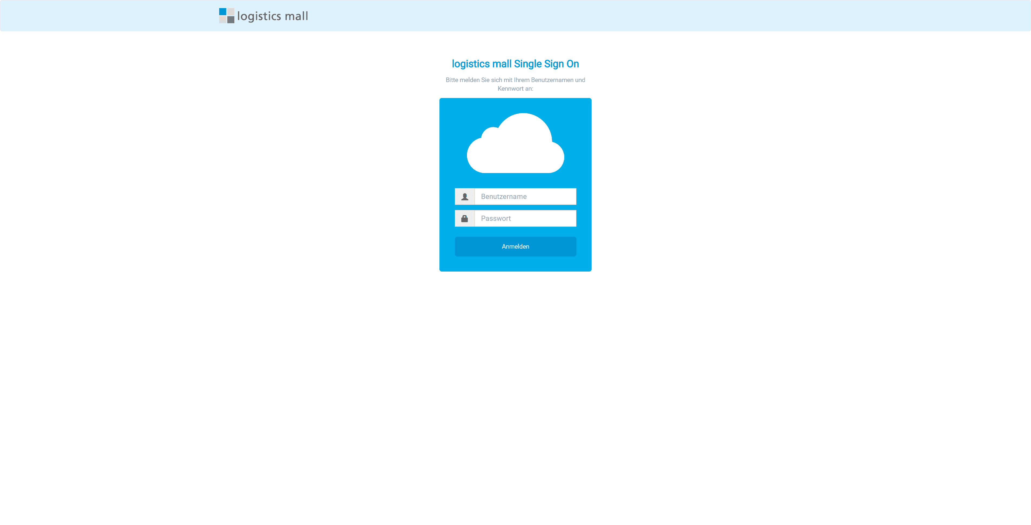
Task: Focus the Benutzername input field
Action: 525,196
